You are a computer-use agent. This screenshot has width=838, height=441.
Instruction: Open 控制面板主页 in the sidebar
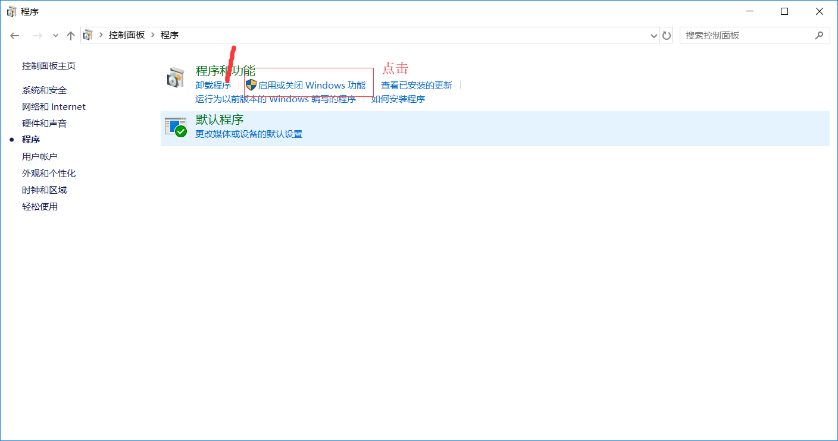[x=49, y=66]
